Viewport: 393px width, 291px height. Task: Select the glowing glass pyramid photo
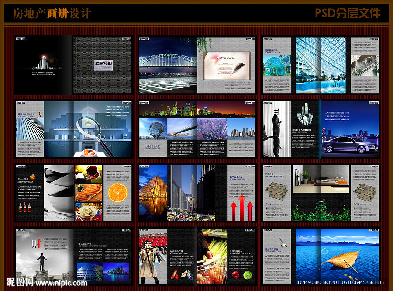click(153, 192)
